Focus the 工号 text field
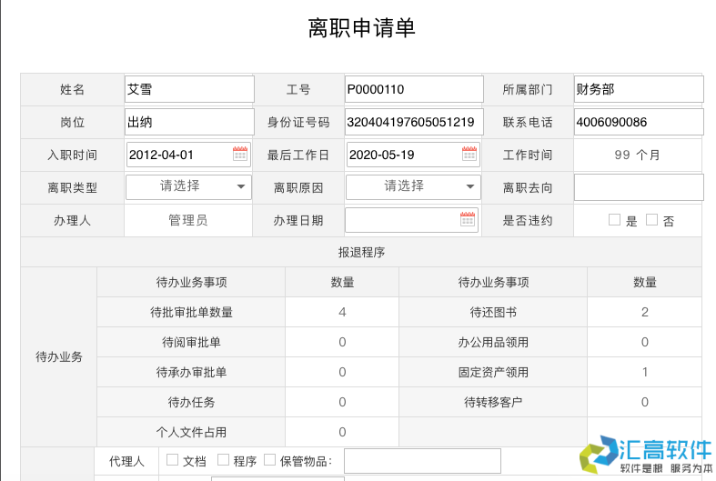This screenshot has width=716, height=481. pos(413,89)
